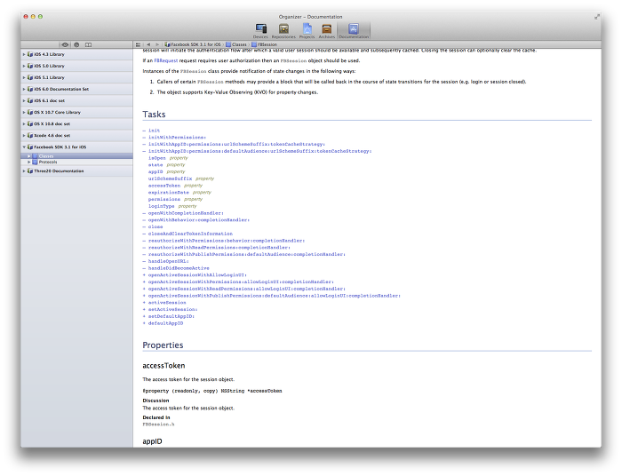Click the iOS 6.0 Documentation Set icon
Image resolution: width=622 pixels, height=476 pixels.
pos(30,89)
